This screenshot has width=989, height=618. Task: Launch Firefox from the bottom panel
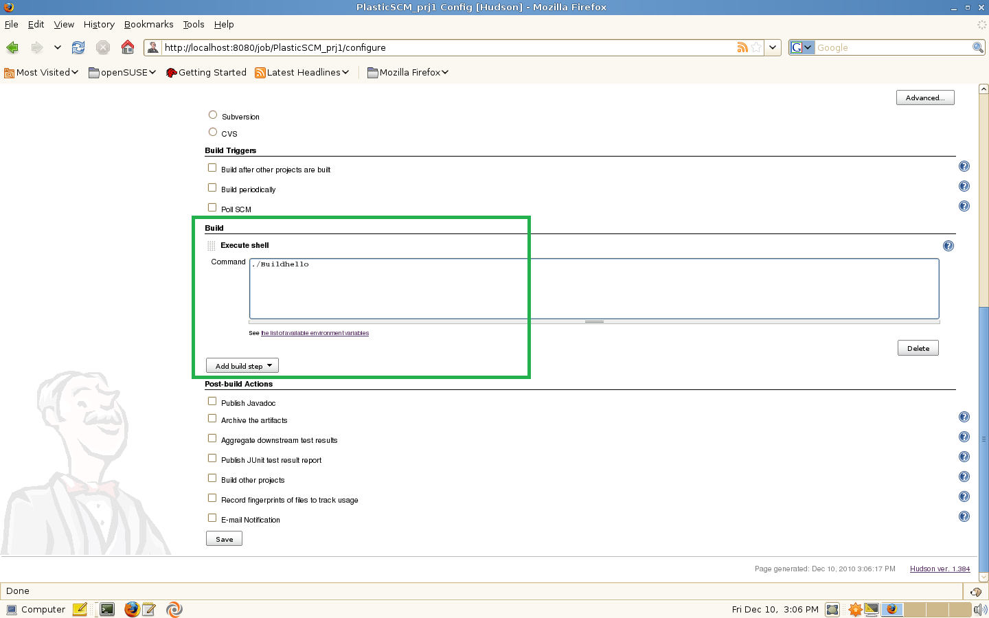[x=132, y=609]
